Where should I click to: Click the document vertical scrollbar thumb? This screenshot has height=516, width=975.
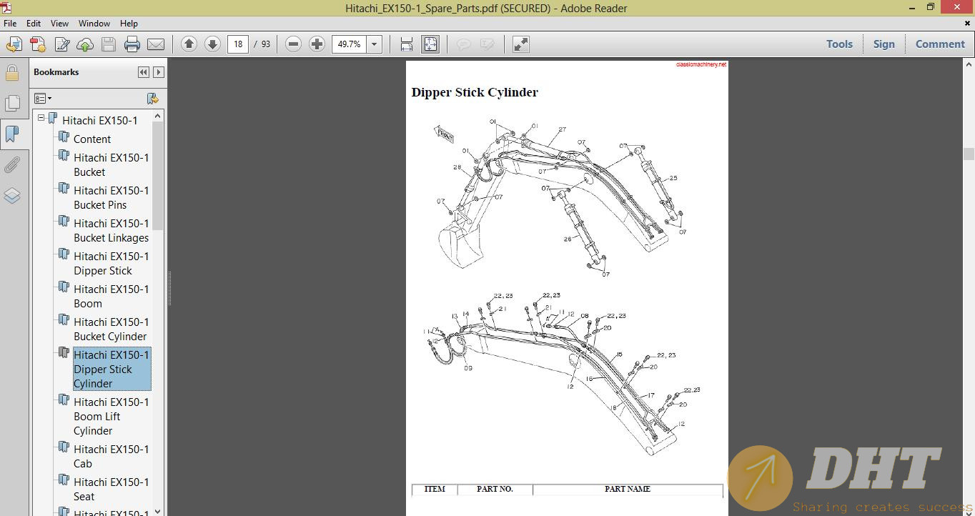point(969,154)
